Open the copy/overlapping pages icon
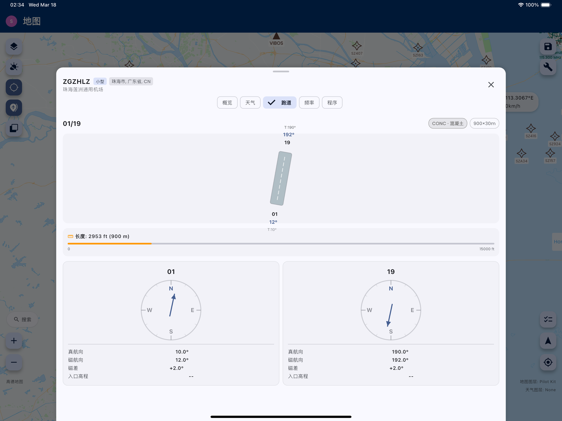Viewport: 562px width, 421px height. pyautogui.click(x=14, y=128)
